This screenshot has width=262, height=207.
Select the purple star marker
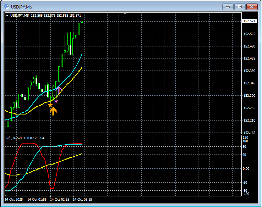click(56, 101)
